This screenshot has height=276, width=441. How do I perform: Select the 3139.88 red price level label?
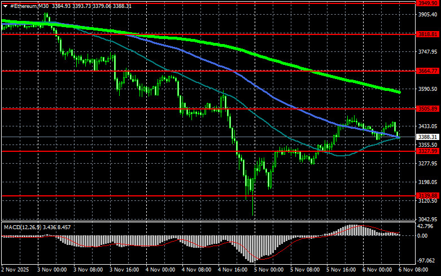click(427, 196)
